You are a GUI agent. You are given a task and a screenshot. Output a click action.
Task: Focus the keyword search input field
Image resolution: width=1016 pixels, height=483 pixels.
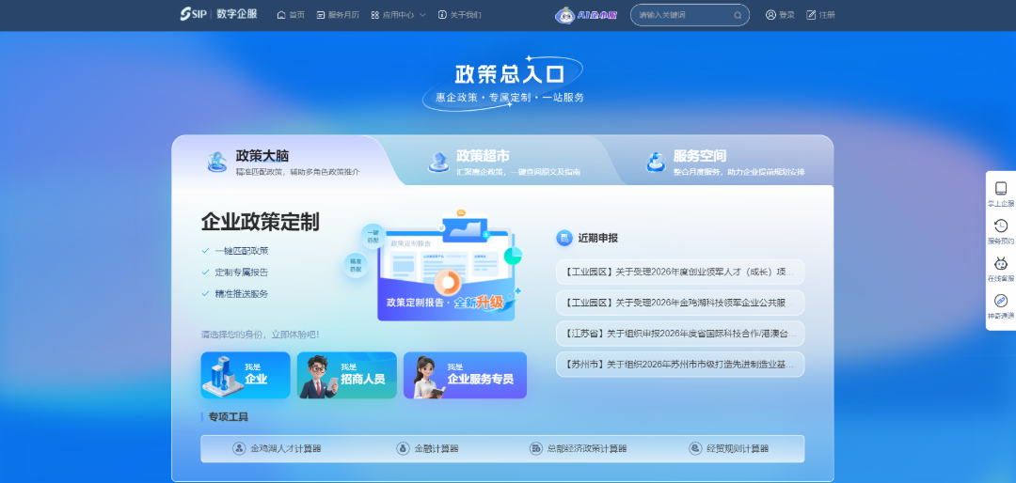pos(682,15)
